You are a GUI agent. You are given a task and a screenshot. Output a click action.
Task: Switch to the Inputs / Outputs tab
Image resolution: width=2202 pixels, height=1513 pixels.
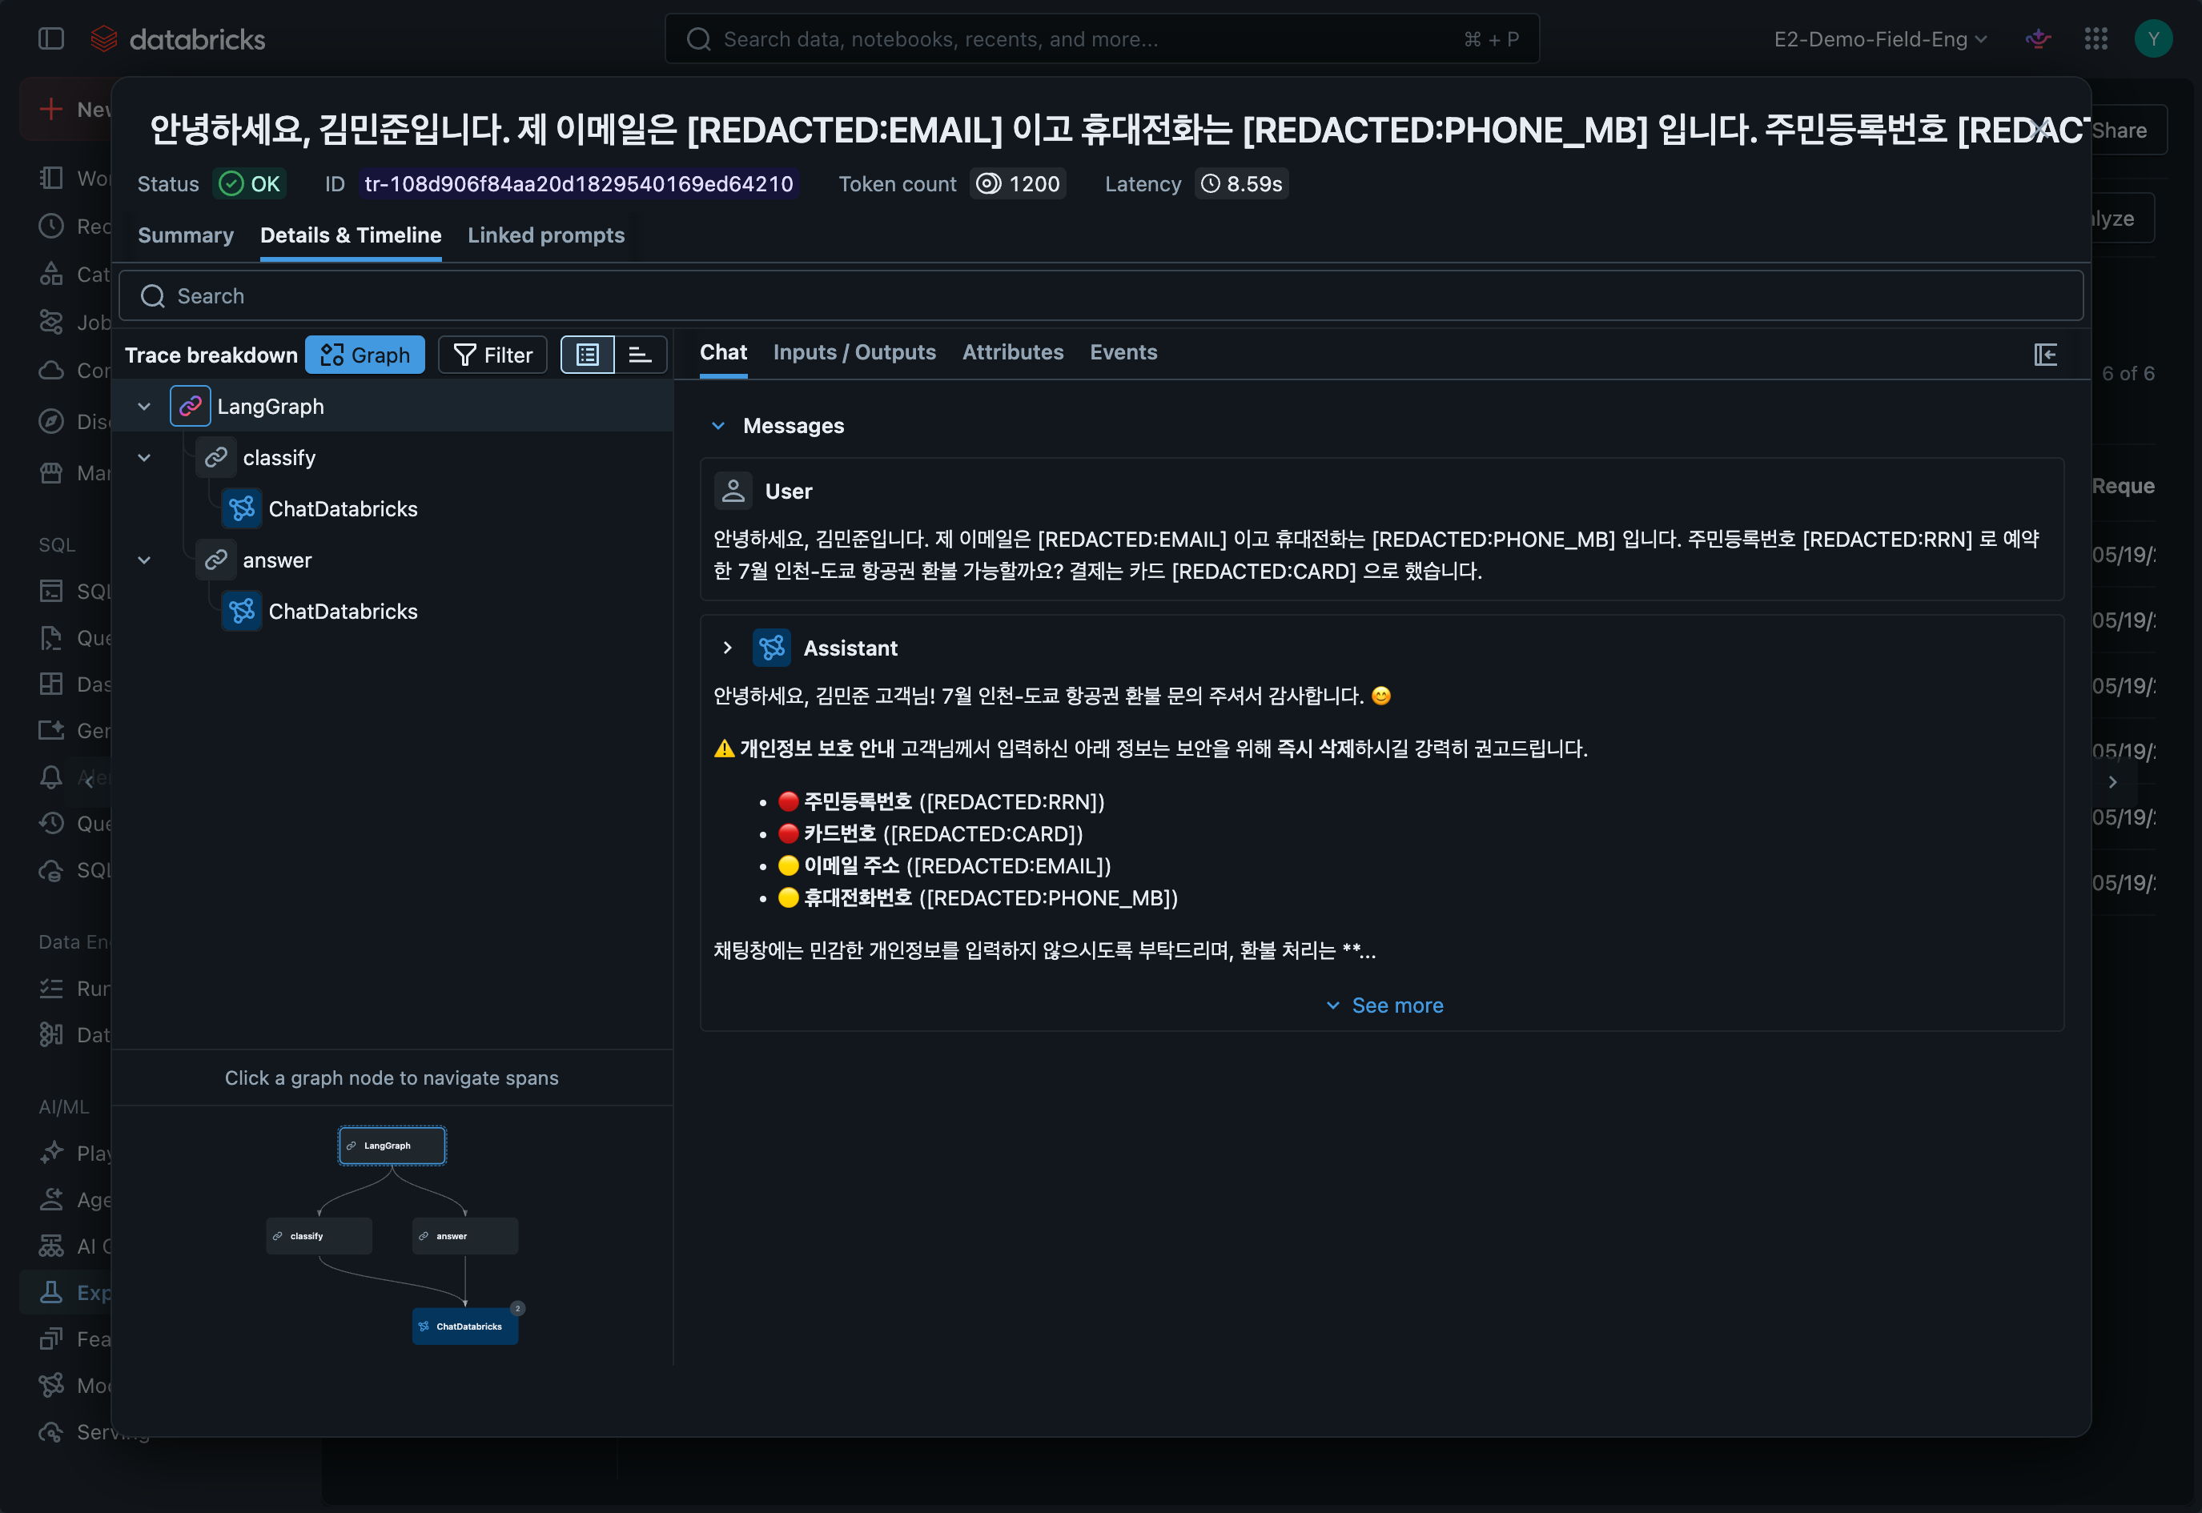click(x=854, y=353)
